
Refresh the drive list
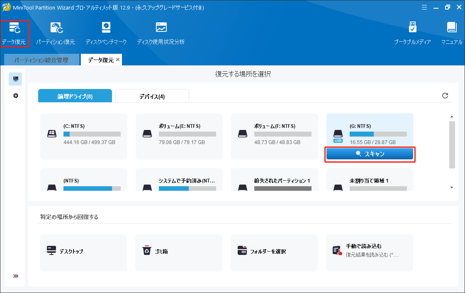(x=445, y=96)
